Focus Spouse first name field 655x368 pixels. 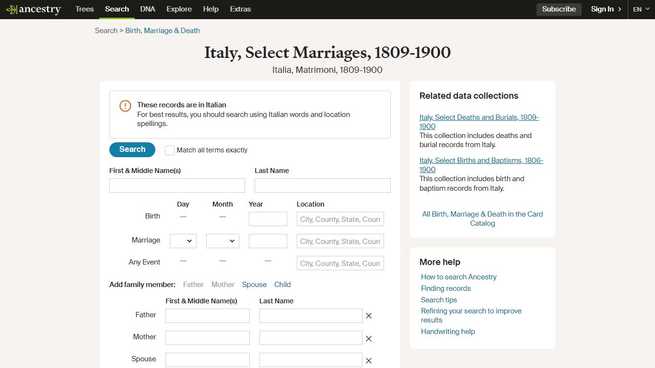(208, 360)
